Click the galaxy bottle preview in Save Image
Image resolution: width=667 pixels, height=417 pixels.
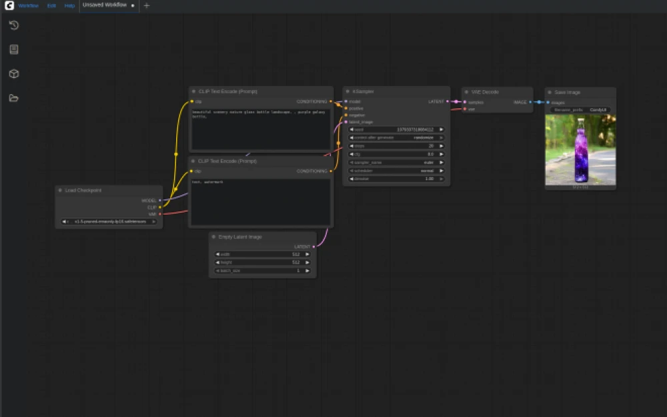click(x=580, y=148)
